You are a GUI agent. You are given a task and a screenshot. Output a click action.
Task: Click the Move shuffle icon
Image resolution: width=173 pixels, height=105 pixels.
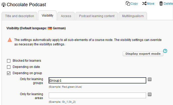coord(144,3)
